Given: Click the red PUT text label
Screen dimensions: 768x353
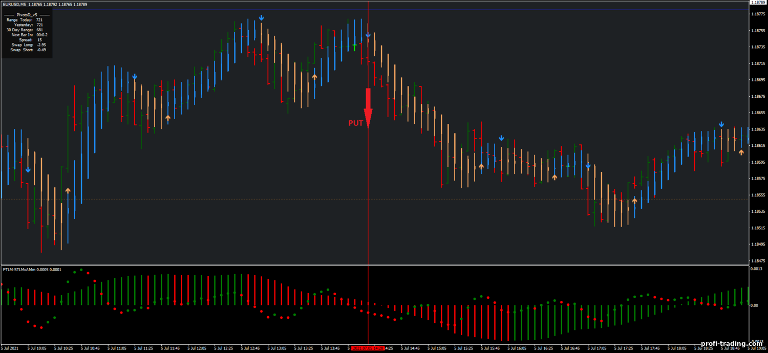Looking at the screenshot, I should pos(356,123).
